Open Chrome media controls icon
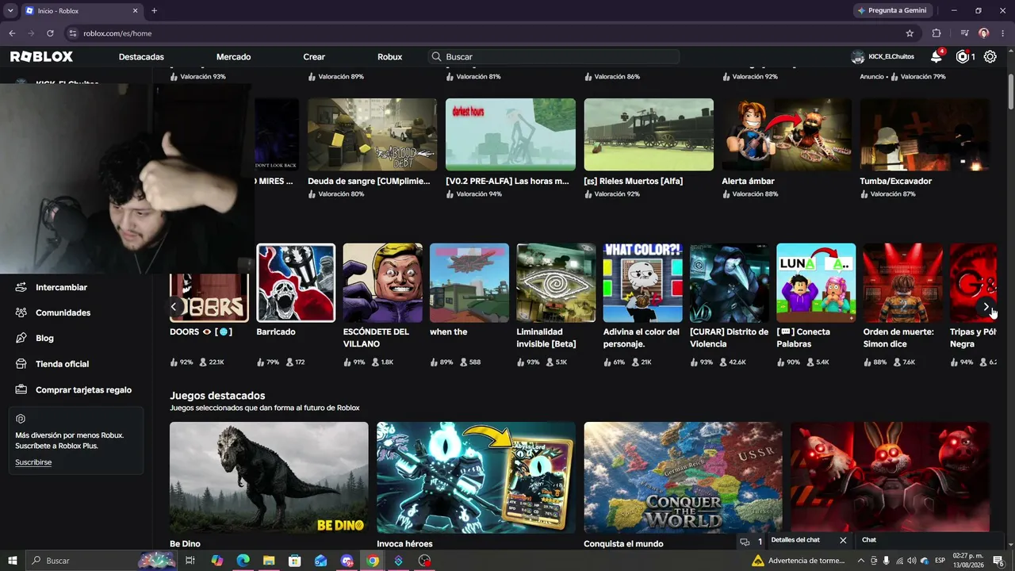This screenshot has width=1015, height=571. 964,33
